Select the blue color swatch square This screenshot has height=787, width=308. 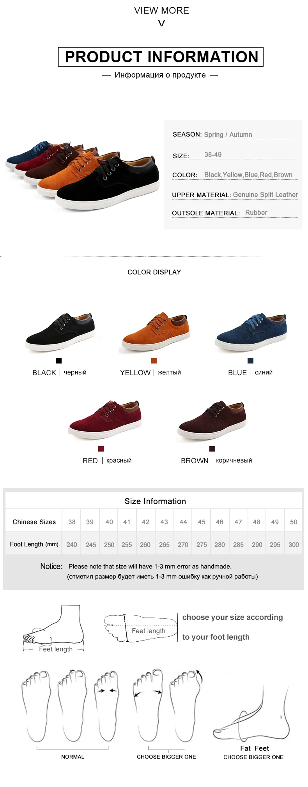[250, 361]
